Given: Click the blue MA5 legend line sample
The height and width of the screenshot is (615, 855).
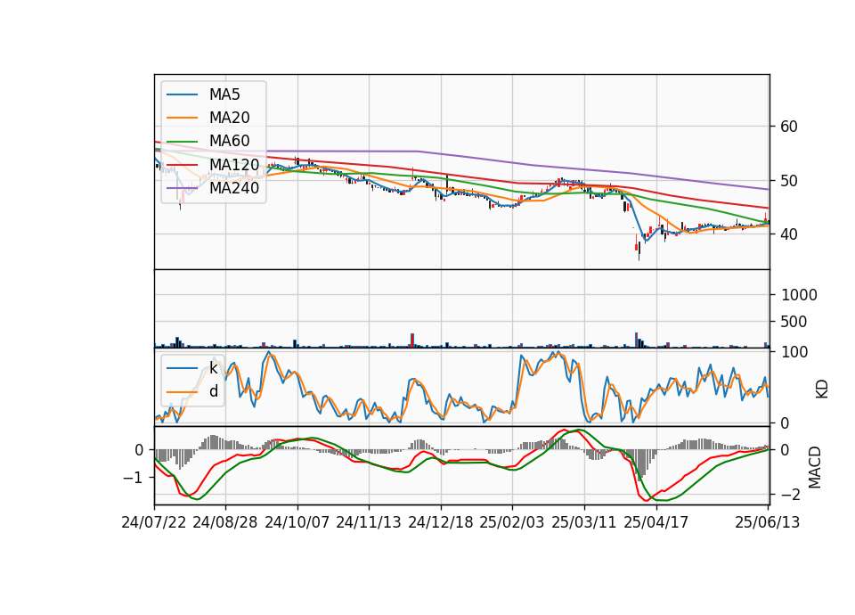Looking at the screenshot, I should click(x=182, y=95).
